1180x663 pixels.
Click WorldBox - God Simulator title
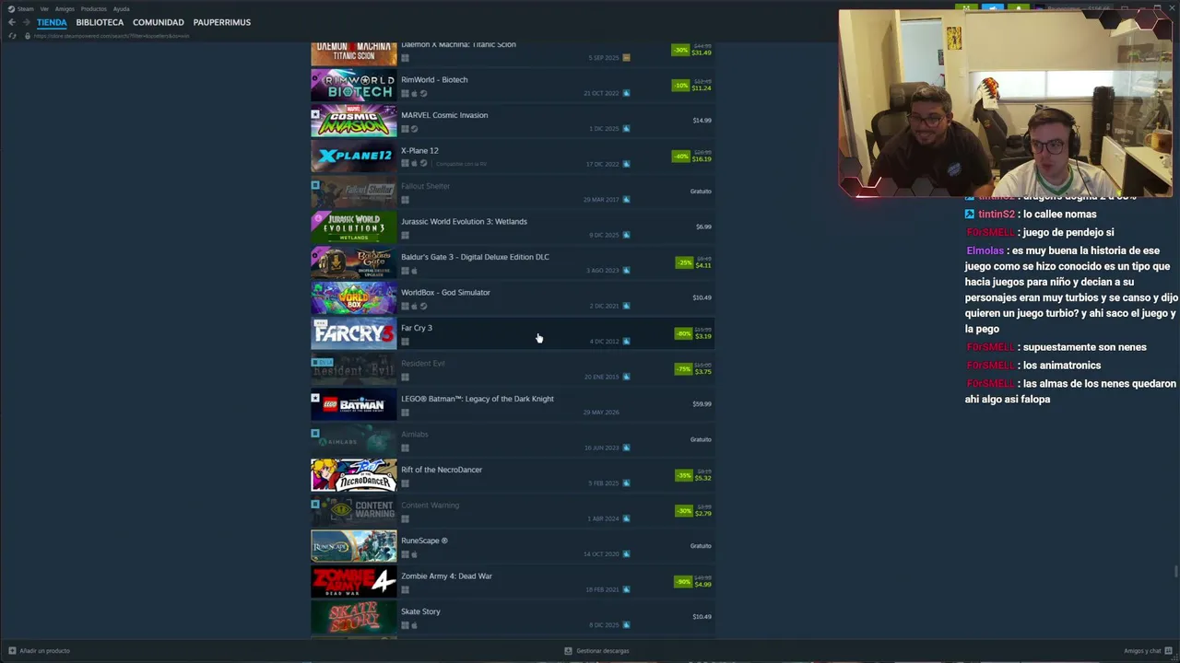click(x=445, y=293)
